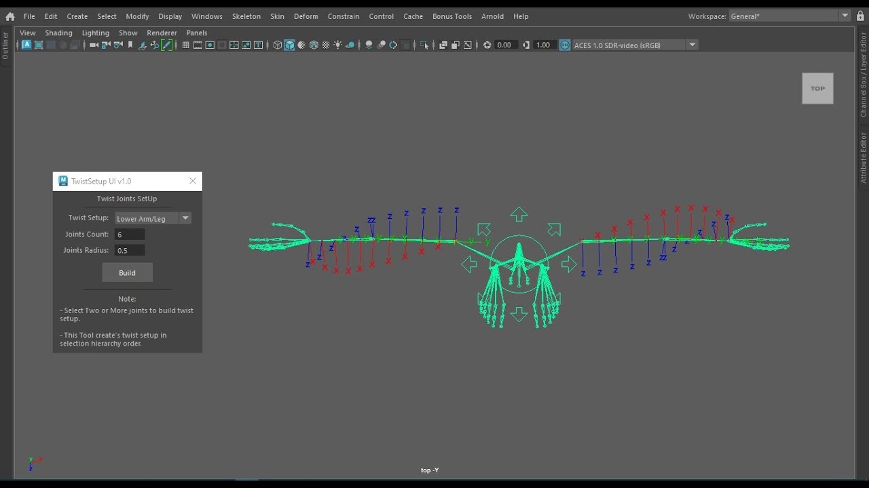This screenshot has height=488, width=869.
Task: Click the resolution gate icon
Action: [x=210, y=45]
